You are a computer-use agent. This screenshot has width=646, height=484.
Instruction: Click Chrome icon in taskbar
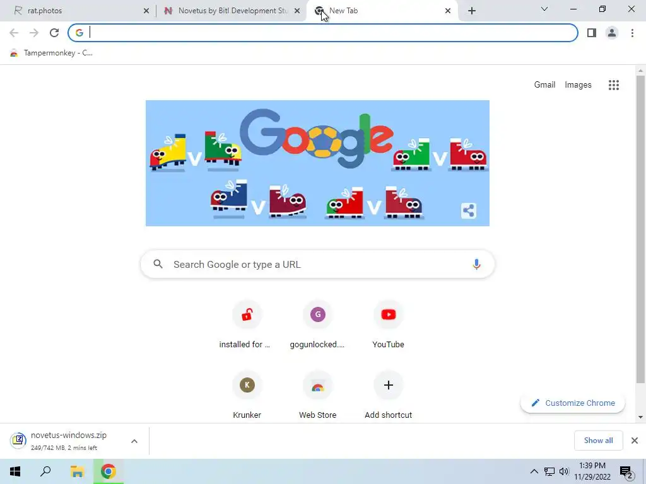[x=109, y=471]
